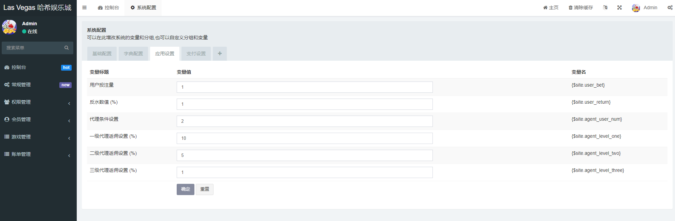Click the trash icon to clear cache
The image size is (675, 221).
(x=570, y=8)
